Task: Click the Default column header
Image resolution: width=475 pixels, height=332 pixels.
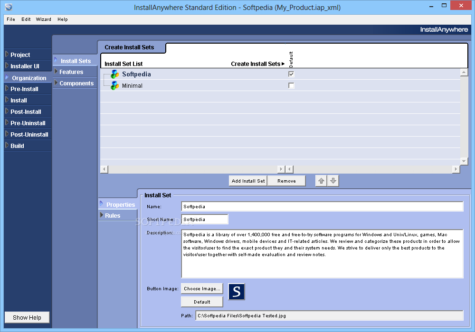Action: pos(291,59)
